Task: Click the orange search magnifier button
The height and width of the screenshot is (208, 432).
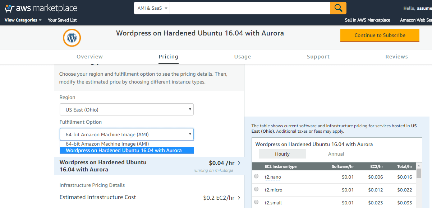Action: 338,8
